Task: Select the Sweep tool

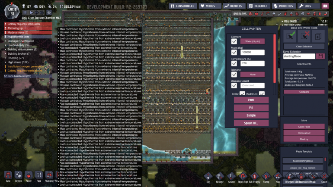Action: coord(266,177)
